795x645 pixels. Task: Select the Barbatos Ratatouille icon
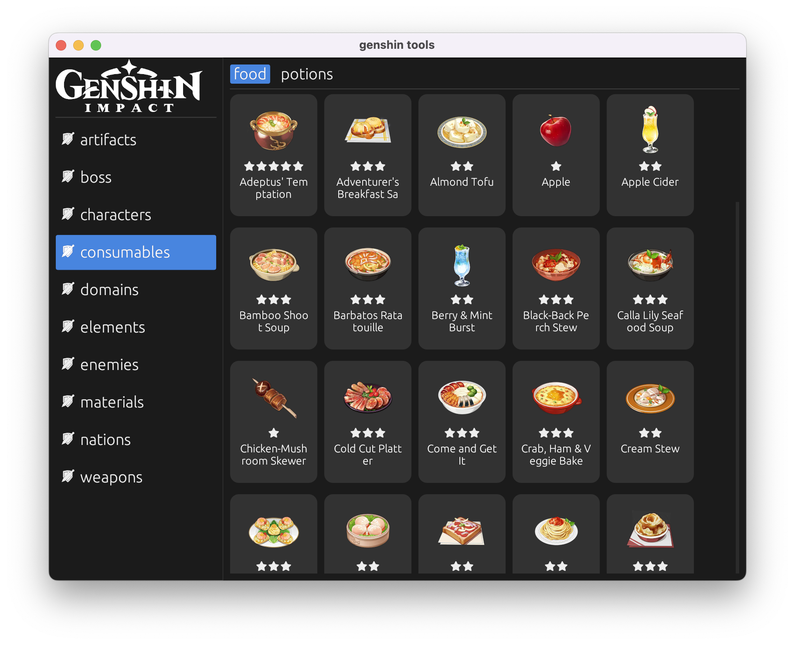(x=368, y=264)
